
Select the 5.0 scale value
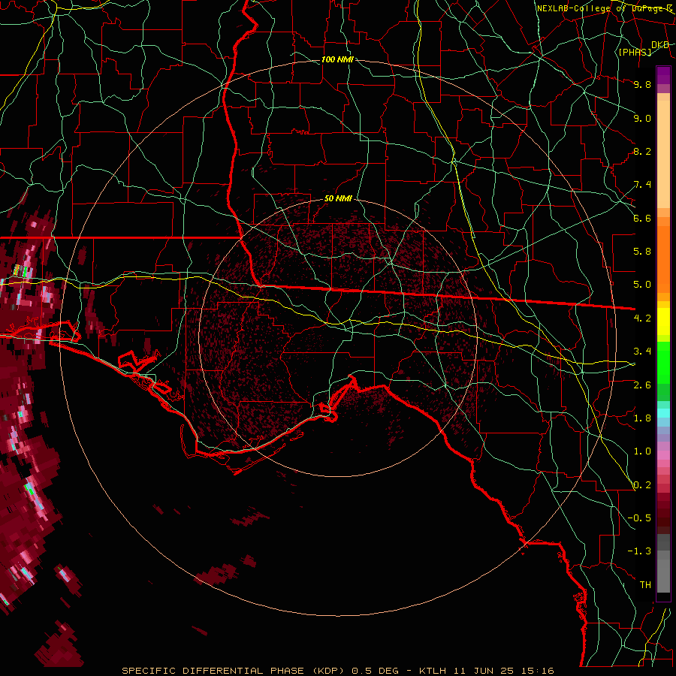click(642, 285)
